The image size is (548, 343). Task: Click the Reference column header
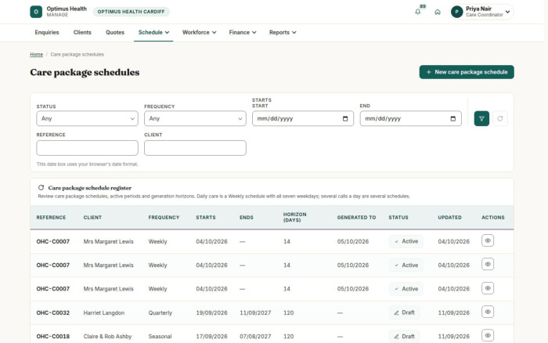tap(51, 218)
